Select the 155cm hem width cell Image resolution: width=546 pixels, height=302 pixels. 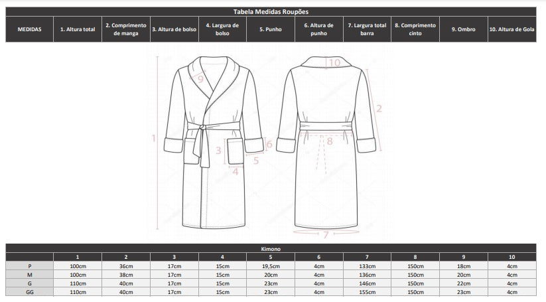(367, 291)
